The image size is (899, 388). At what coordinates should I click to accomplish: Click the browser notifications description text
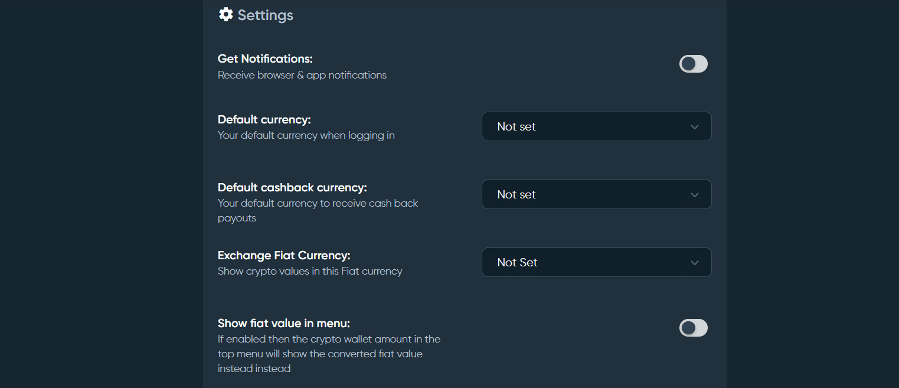[x=302, y=75]
